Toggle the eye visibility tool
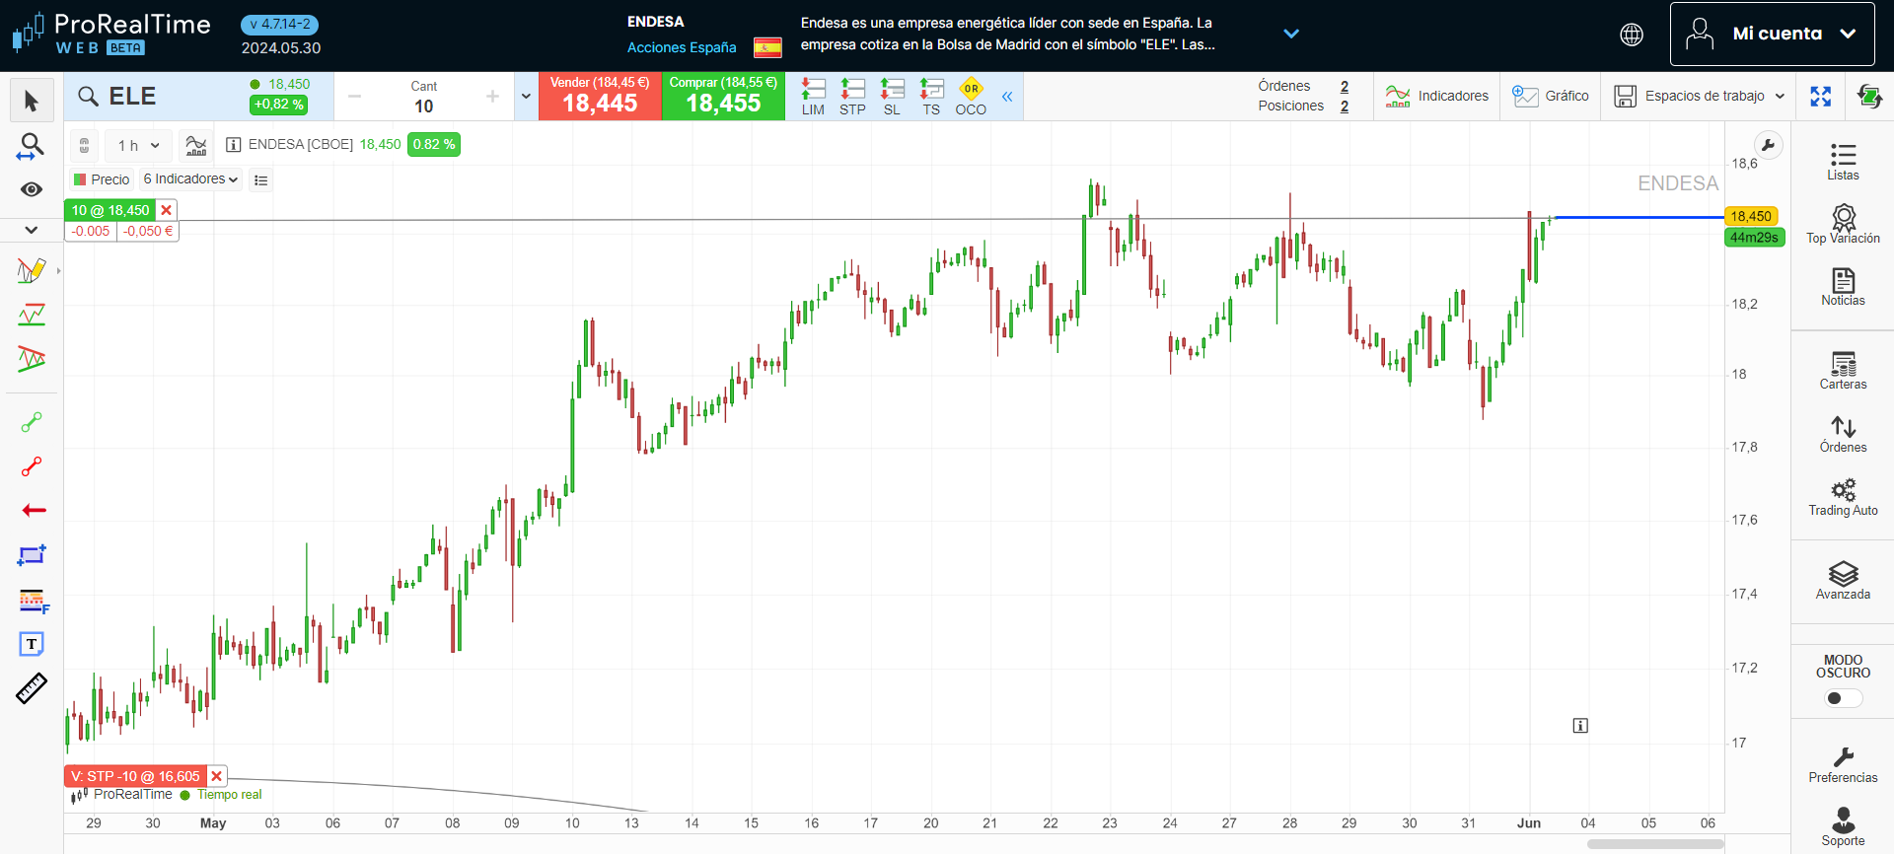Image resolution: width=1894 pixels, height=854 pixels. click(x=32, y=189)
